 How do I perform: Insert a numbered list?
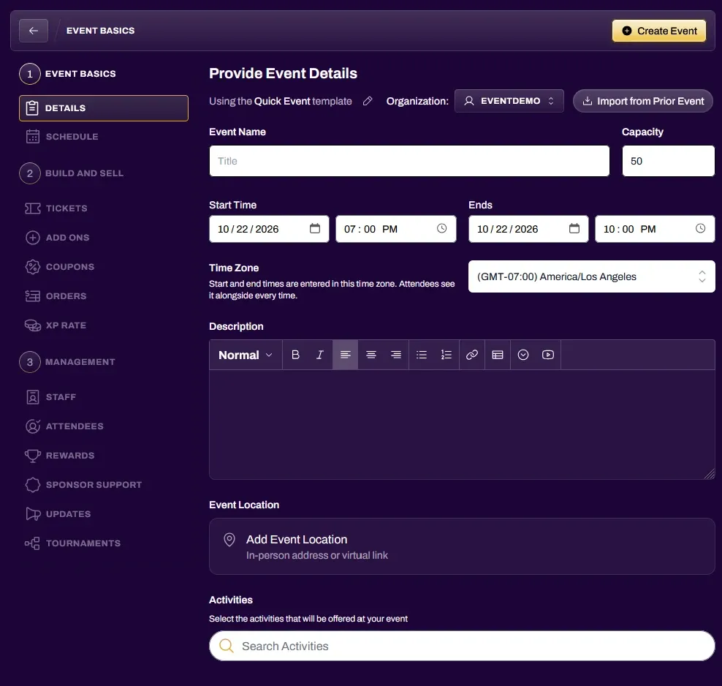(446, 355)
